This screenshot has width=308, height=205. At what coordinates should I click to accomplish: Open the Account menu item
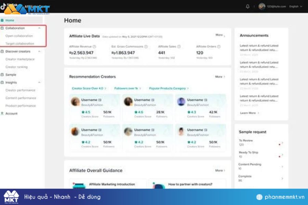(x=11, y=113)
